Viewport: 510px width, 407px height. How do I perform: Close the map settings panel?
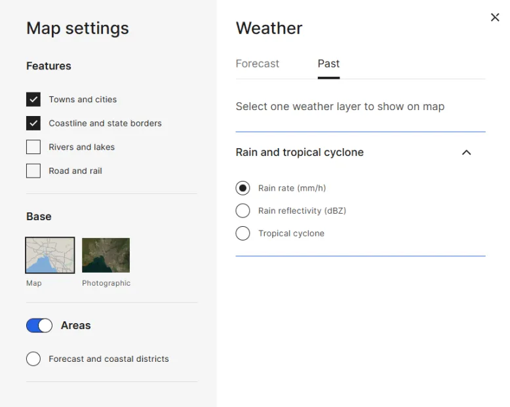[x=495, y=18]
